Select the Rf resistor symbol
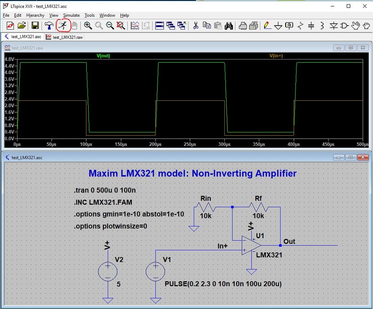The image size is (373, 309). click(x=259, y=207)
